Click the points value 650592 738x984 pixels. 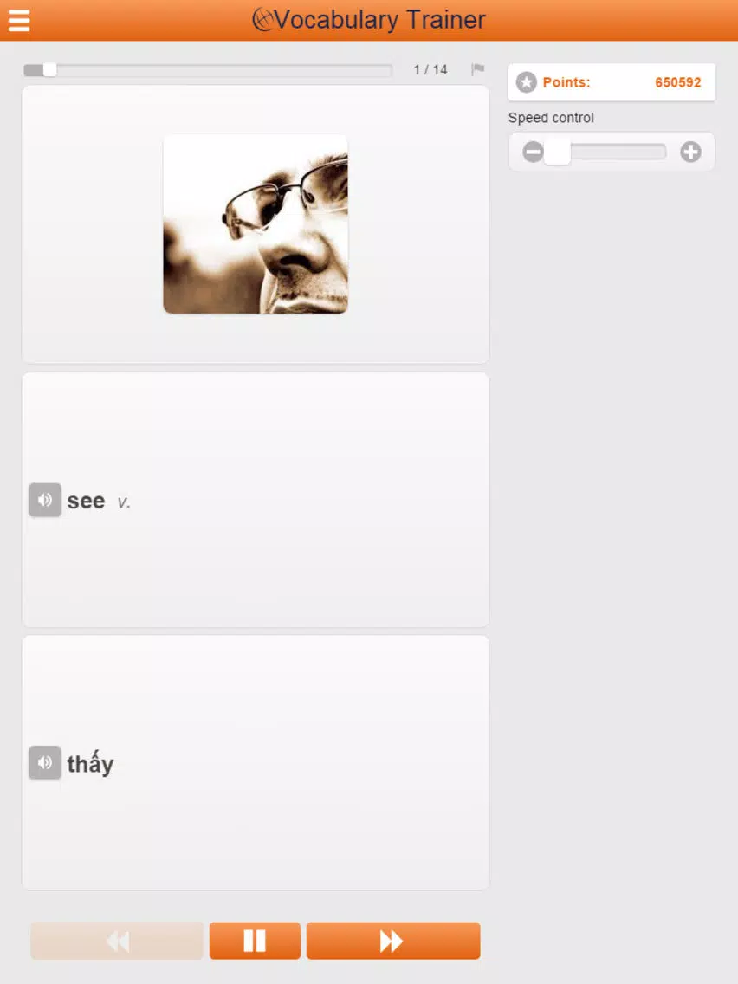(x=677, y=82)
